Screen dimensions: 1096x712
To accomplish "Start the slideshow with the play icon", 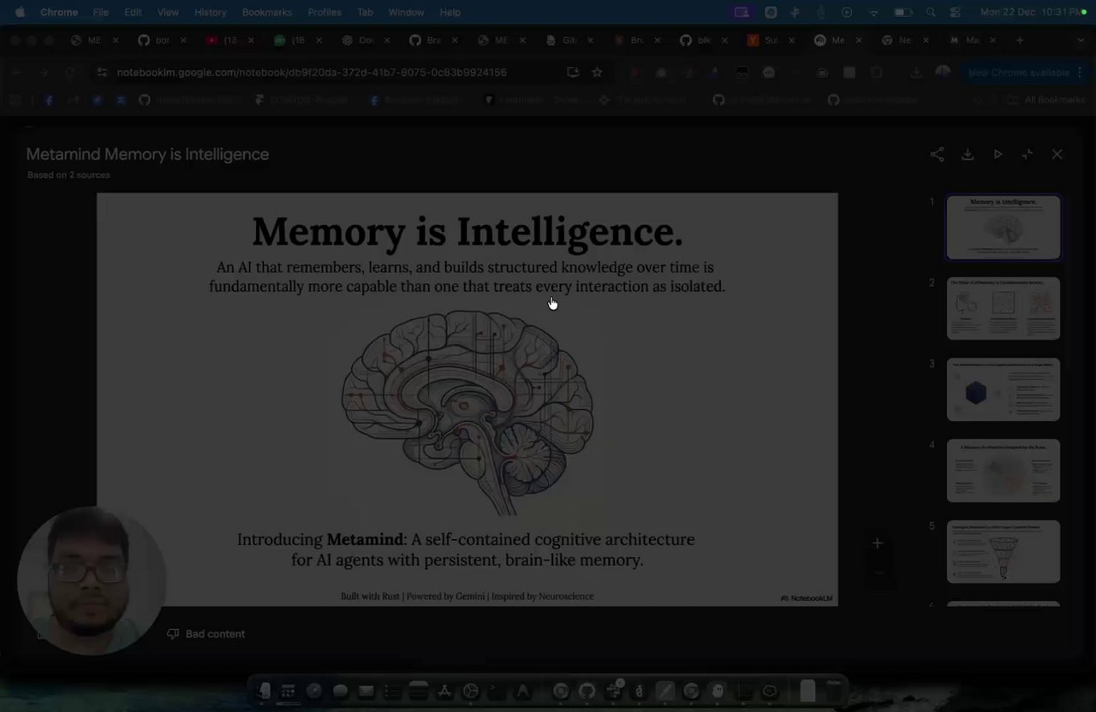I will click(x=998, y=155).
